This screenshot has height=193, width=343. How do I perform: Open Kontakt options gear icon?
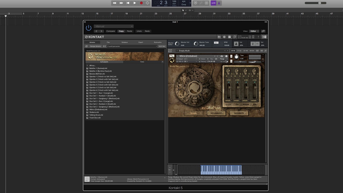[x=224, y=37]
